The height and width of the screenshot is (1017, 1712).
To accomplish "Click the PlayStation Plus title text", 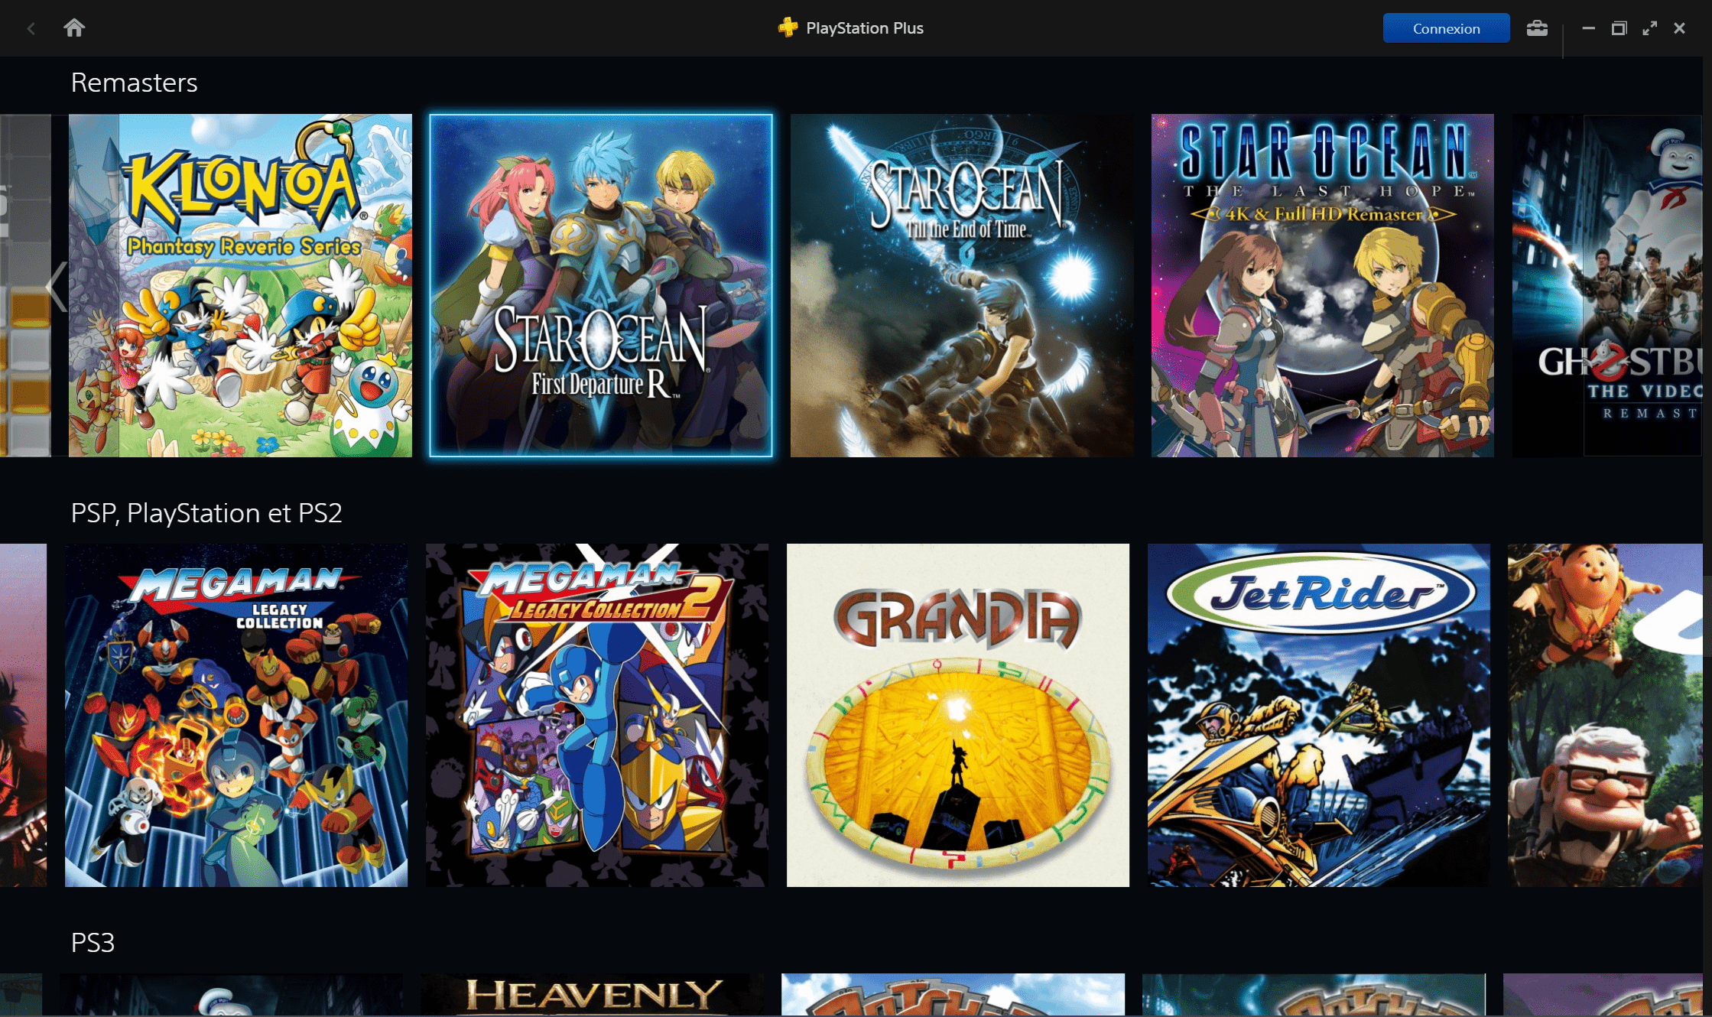I will point(865,28).
